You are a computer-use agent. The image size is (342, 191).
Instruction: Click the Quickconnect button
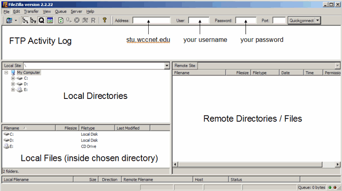tap(301, 21)
